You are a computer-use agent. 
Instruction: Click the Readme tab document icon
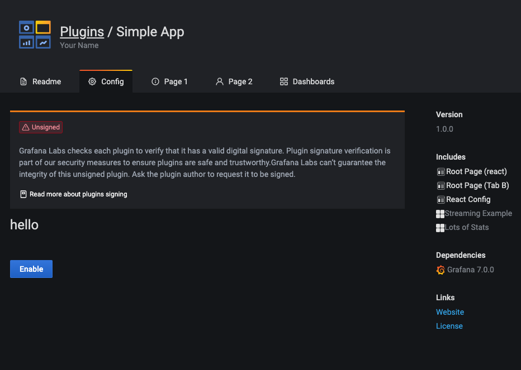[23, 81]
